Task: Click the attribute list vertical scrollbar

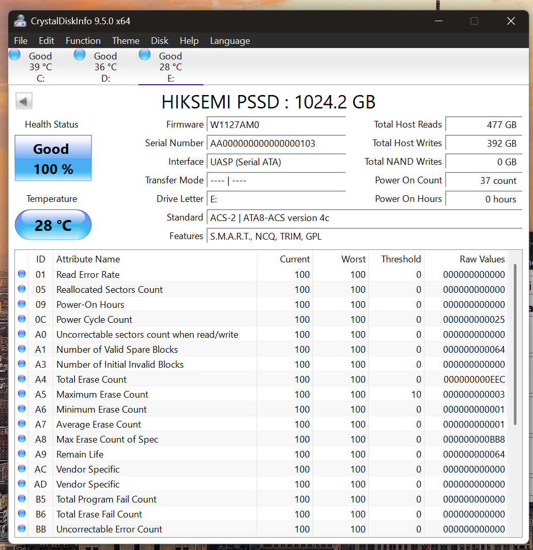Action: click(x=515, y=344)
